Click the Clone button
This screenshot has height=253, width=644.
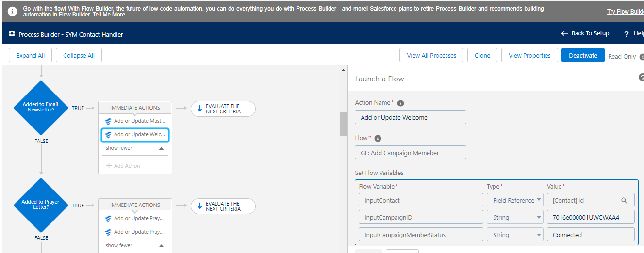(482, 55)
